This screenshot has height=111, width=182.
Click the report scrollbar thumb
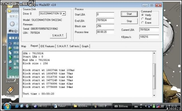154,76
